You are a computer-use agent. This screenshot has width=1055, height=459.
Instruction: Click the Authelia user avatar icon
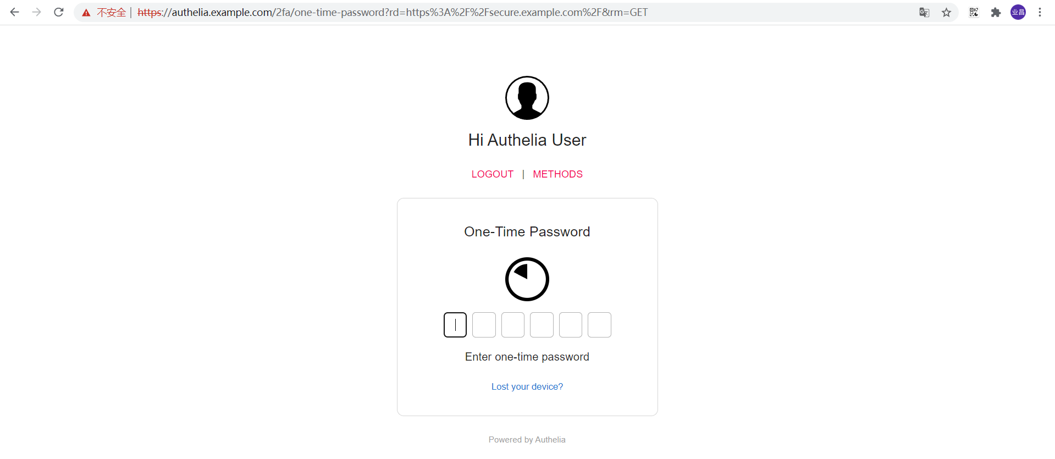point(527,98)
